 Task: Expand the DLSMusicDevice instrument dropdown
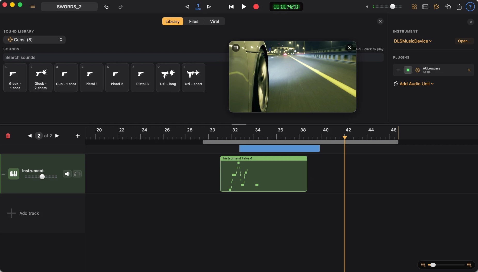coord(413,41)
